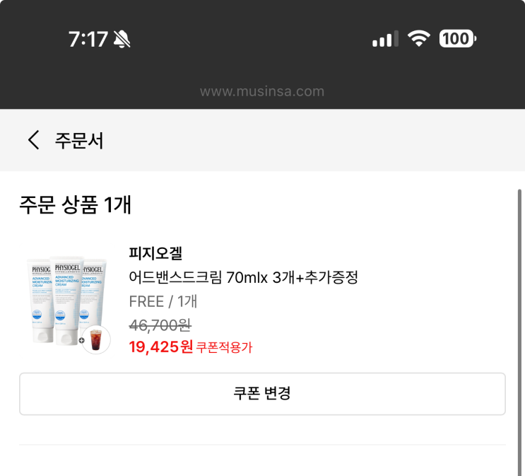Tap the iced coffee bonus gift icon
This screenshot has width=525, height=476.
click(x=98, y=339)
